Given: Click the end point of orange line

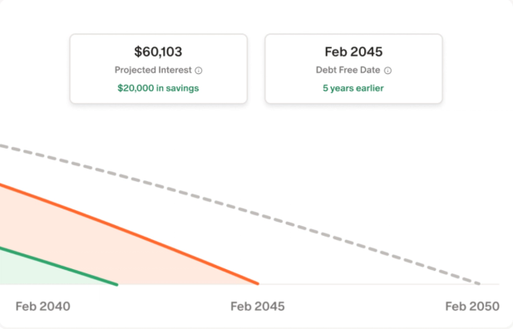Looking at the screenshot, I should click(258, 283).
